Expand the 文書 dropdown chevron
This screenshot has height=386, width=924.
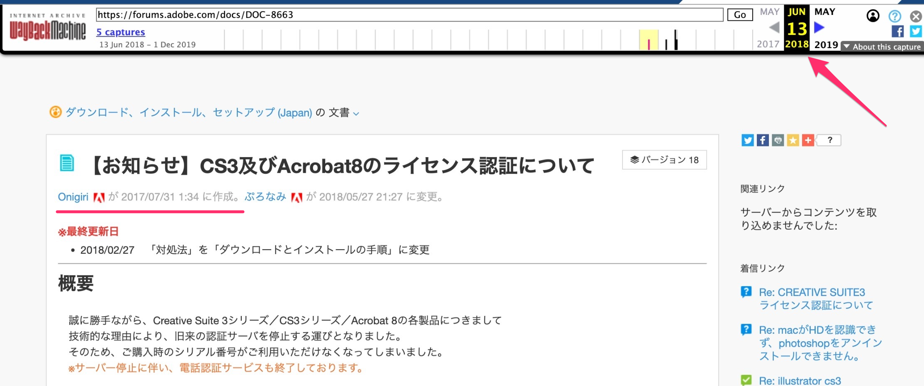(x=356, y=114)
